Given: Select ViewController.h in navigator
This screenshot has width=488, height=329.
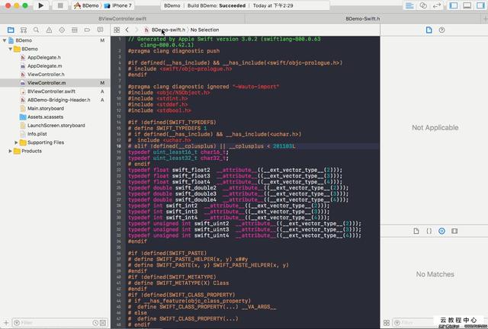Looking at the screenshot, I should pos(46,75).
